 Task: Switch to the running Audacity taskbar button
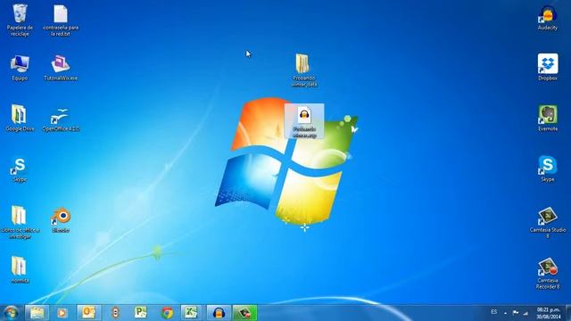click(219, 313)
